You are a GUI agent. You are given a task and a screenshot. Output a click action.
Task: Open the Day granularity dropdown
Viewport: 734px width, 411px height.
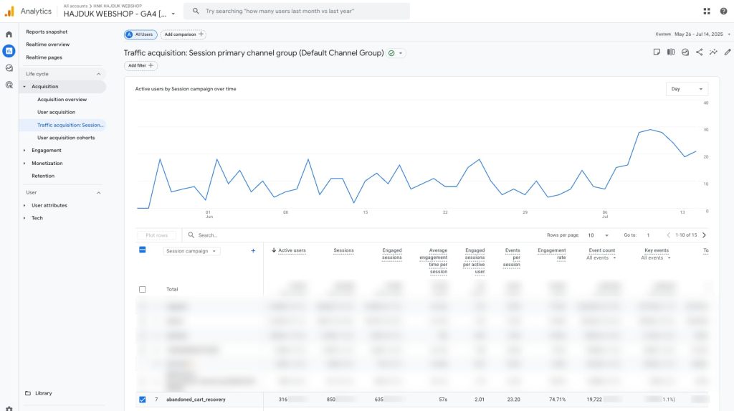click(x=687, y=88)
